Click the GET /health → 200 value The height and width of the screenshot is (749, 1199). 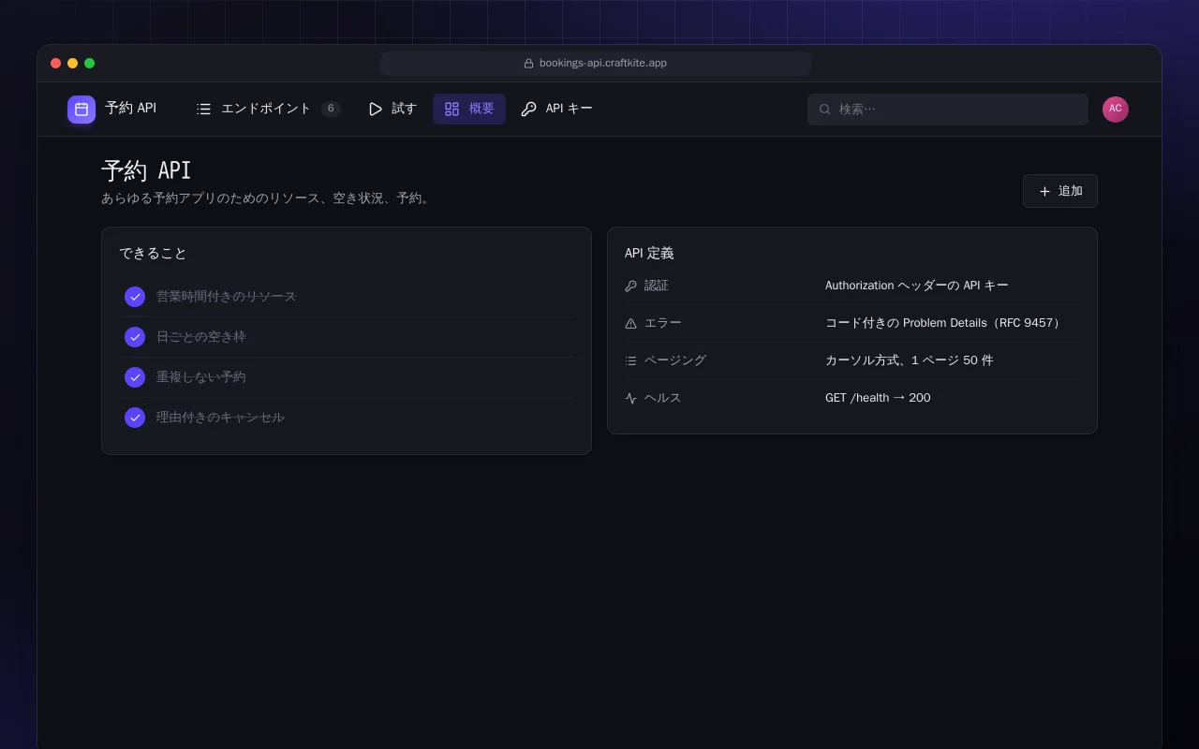coord(878,398)
